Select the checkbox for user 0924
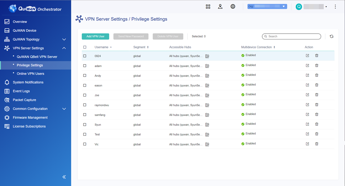Viewport: 345px width, 186px height. (x=85, y=56)
